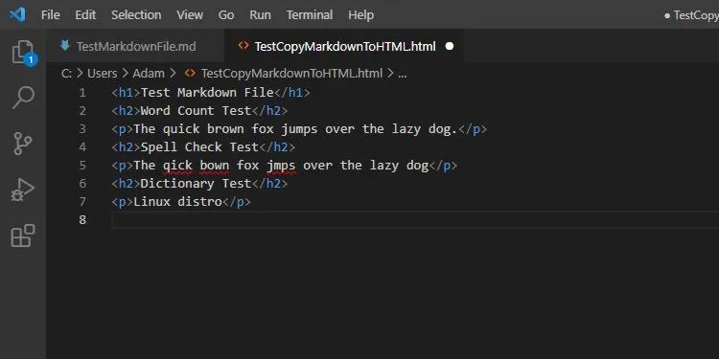Click the misspelled word 'jmps'
Screen dimensions: 719x359
tap(281, 166)
